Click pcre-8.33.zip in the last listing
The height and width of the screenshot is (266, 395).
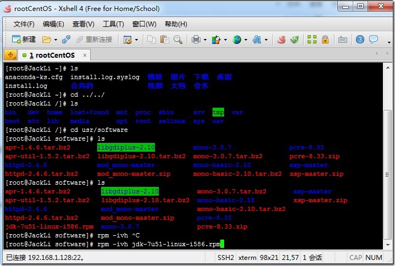click(222, 226)
